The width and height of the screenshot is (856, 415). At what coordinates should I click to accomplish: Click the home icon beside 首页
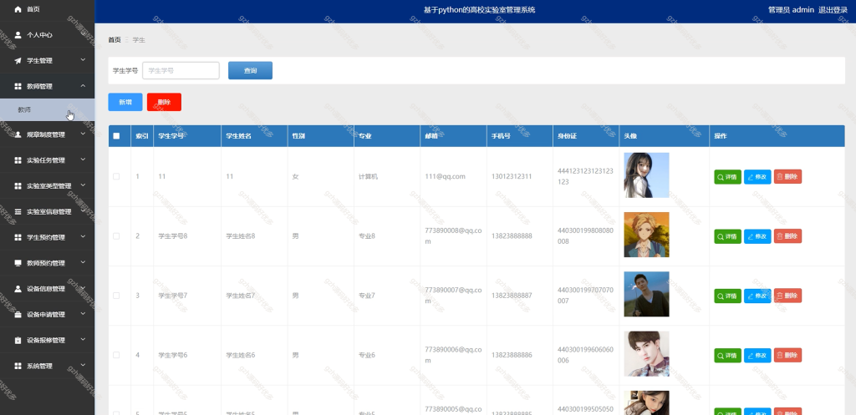[x=18, y=9]
